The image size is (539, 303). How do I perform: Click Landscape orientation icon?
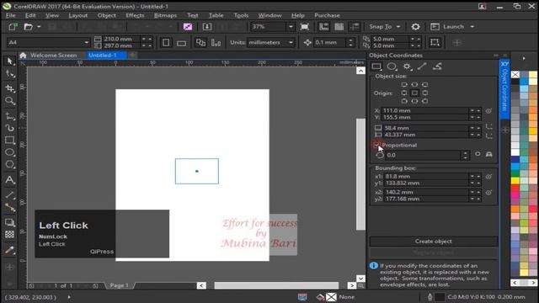[x=182, y=43]
